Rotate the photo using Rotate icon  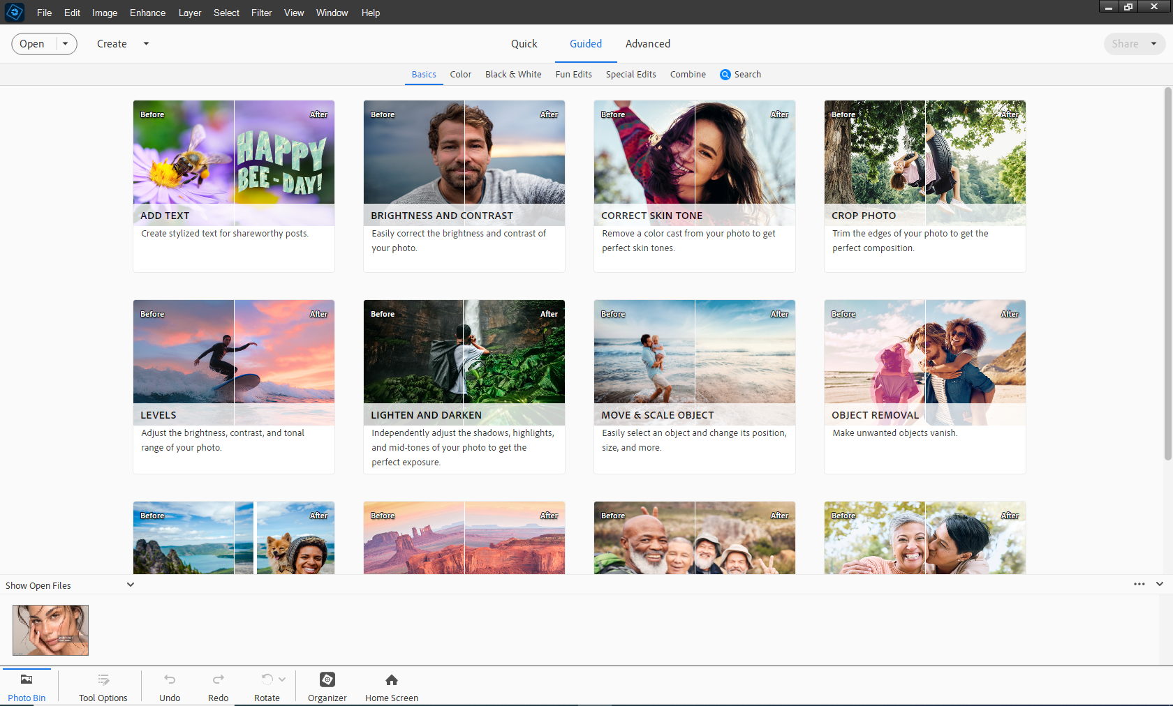(x=267, y=679)
